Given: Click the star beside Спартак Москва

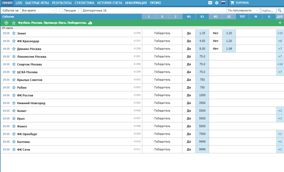Looking at the screenshot, I should pos(14,64).
